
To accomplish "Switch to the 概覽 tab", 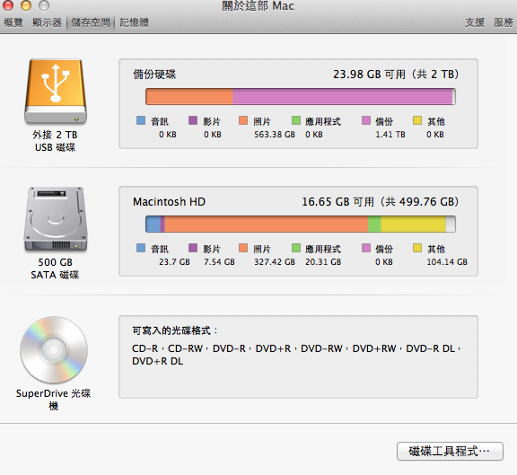I will tap(13, 22).
